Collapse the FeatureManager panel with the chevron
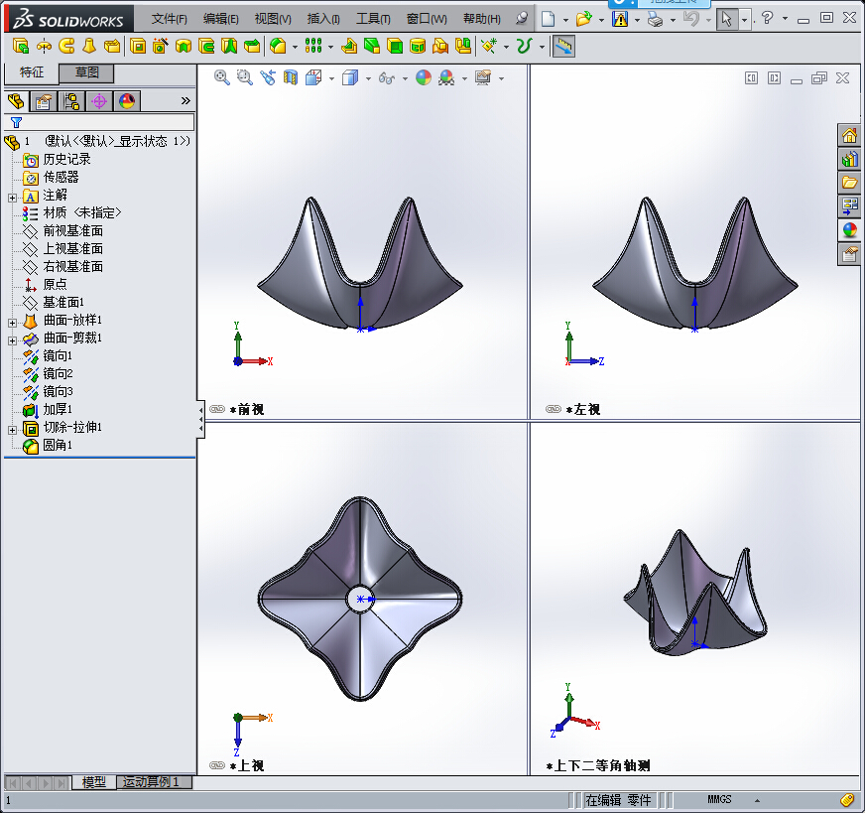865x813 pixels. tap(185, 102)
